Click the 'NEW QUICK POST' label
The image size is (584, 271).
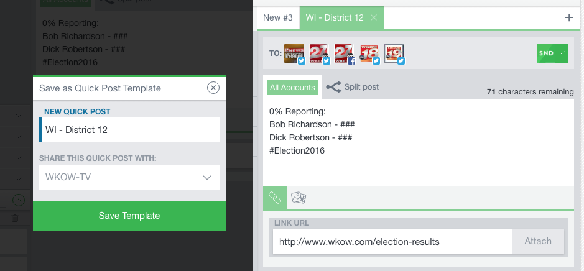(77, 112)
